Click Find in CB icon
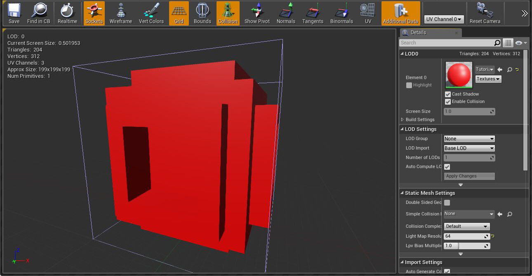Screen dimensions: 532x276 pos(38,13)
